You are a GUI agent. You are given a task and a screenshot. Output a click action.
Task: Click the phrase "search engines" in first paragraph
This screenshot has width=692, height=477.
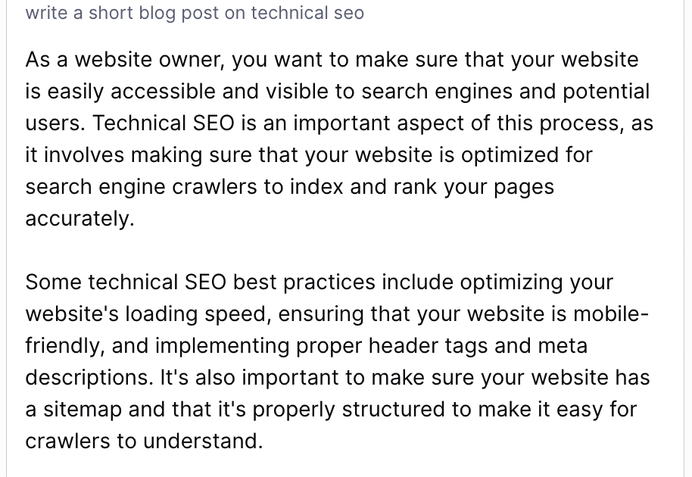tap(437, 92)
